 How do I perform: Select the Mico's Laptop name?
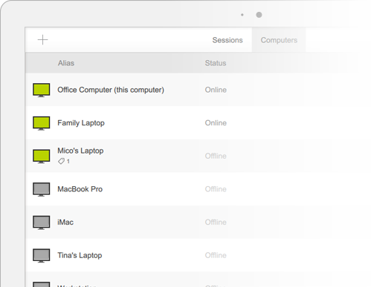tap(80, 151)
